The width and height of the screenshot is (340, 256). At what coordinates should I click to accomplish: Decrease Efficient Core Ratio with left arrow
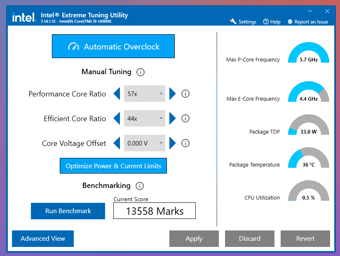coord(117,118)
